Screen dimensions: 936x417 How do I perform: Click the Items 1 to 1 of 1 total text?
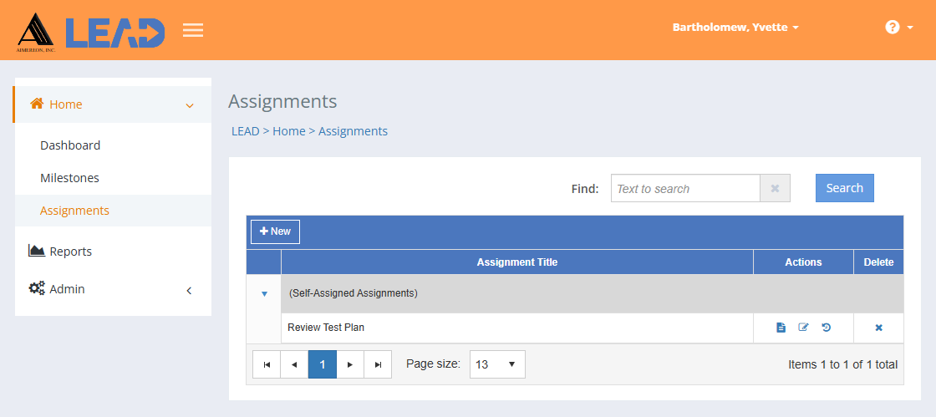(x=843, y=364)
